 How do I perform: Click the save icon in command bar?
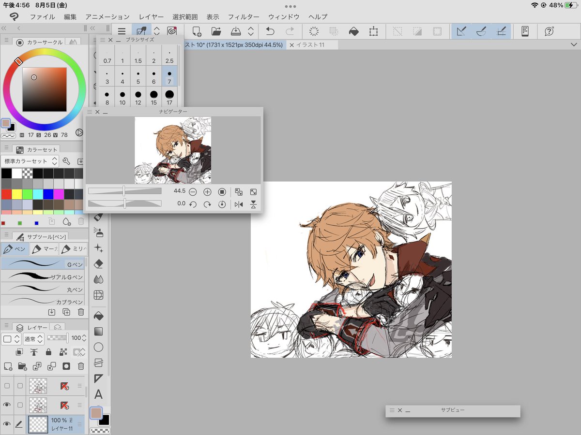[x=236, y=31]
